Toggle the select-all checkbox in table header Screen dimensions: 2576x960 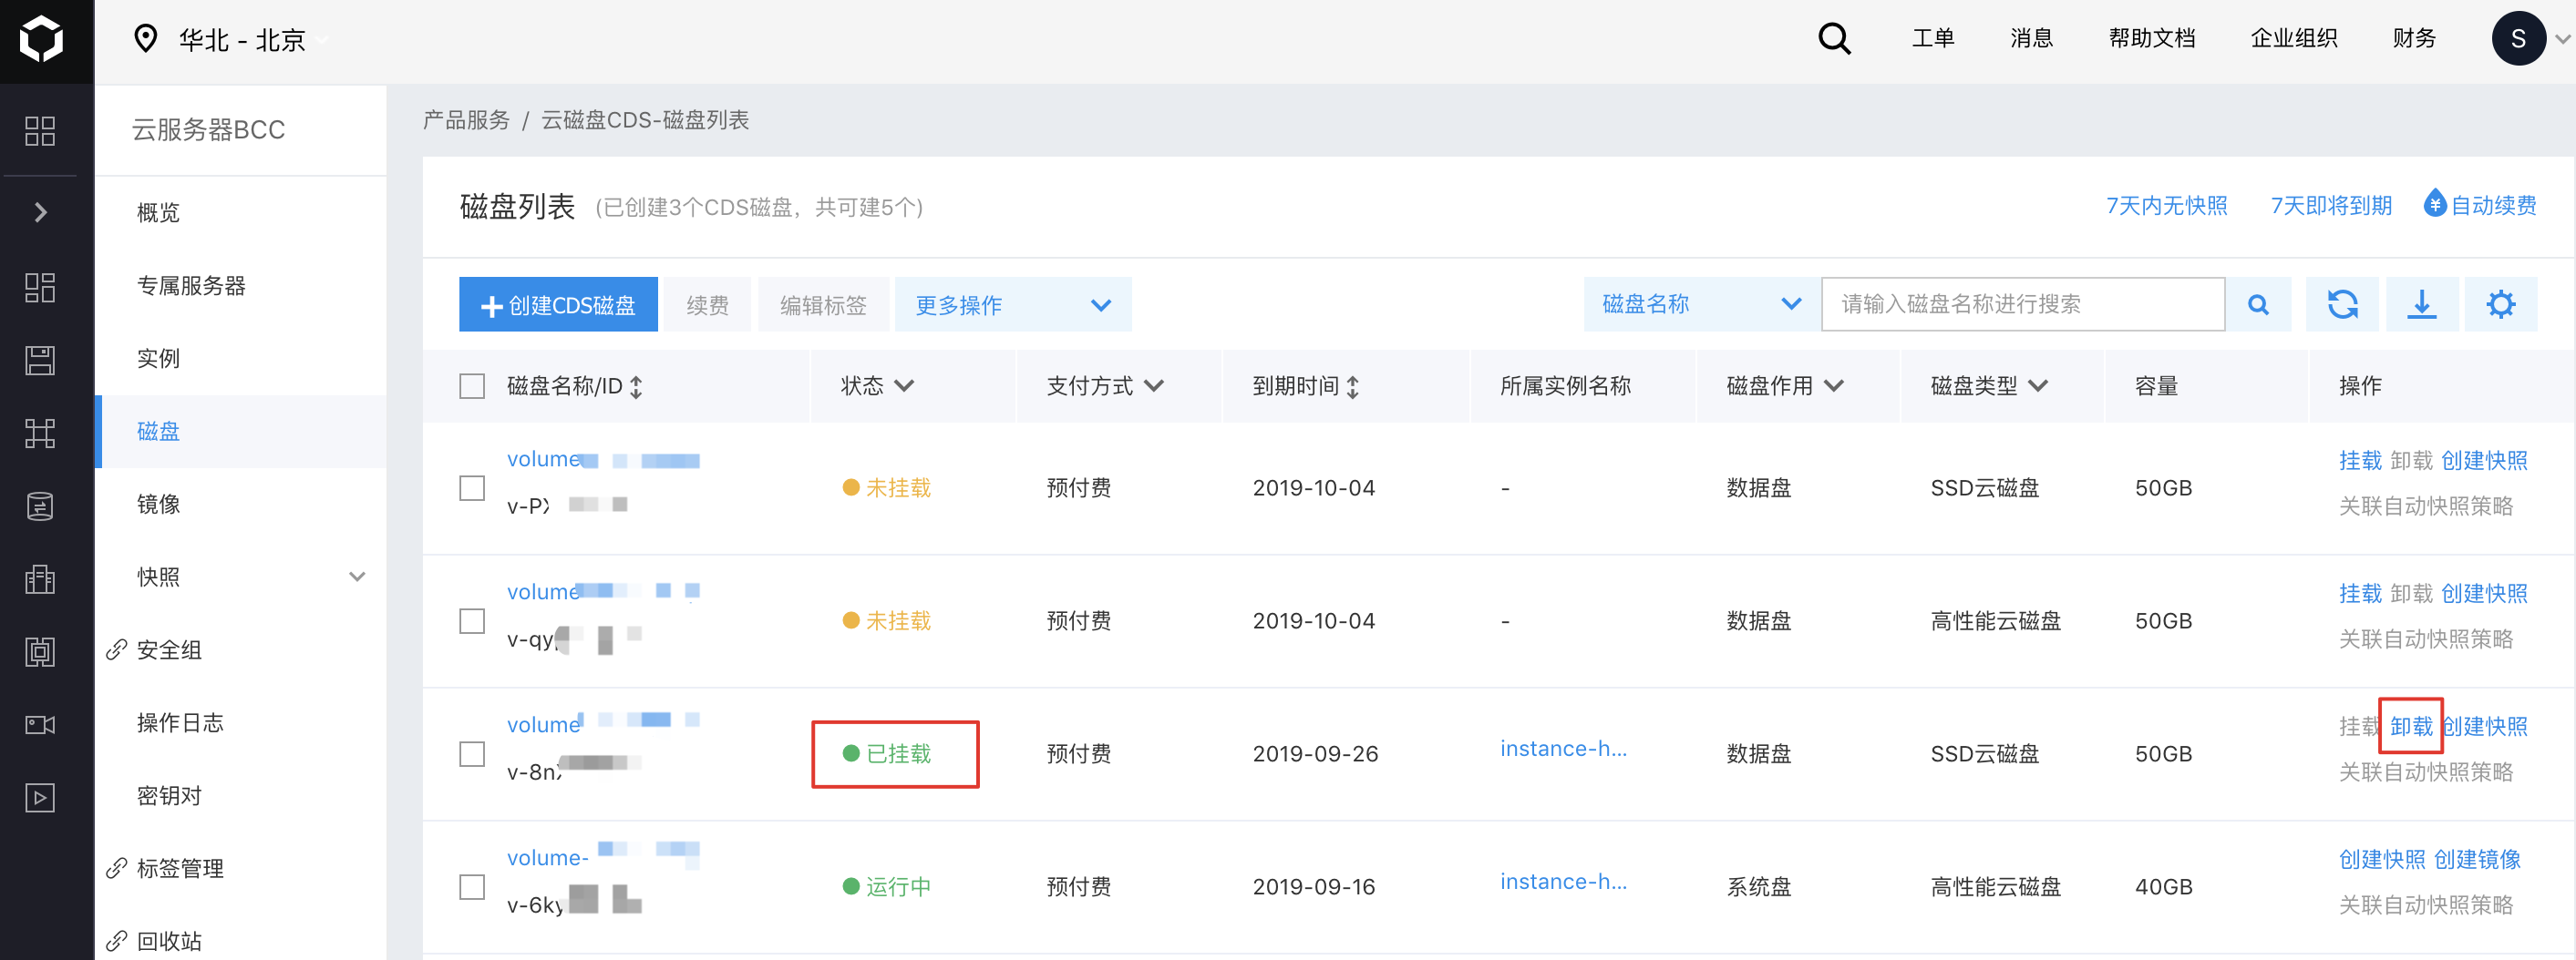click(x=472, y=386)
